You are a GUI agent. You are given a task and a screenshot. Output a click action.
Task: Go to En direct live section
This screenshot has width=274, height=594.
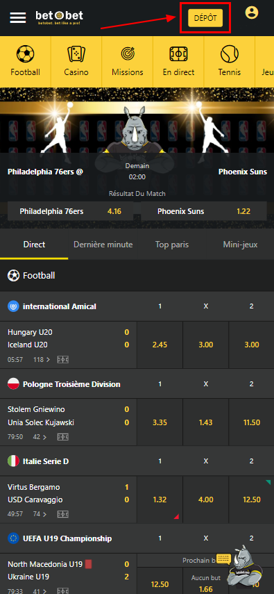pyautogui.click(x=179, y=61)
